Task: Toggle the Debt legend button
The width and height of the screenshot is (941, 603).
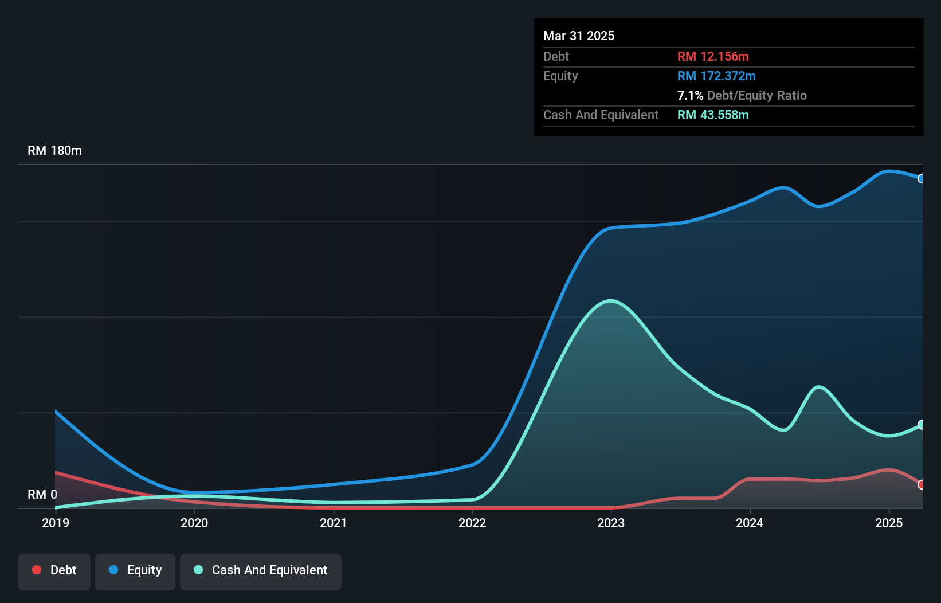Action: tap(54, 571)
